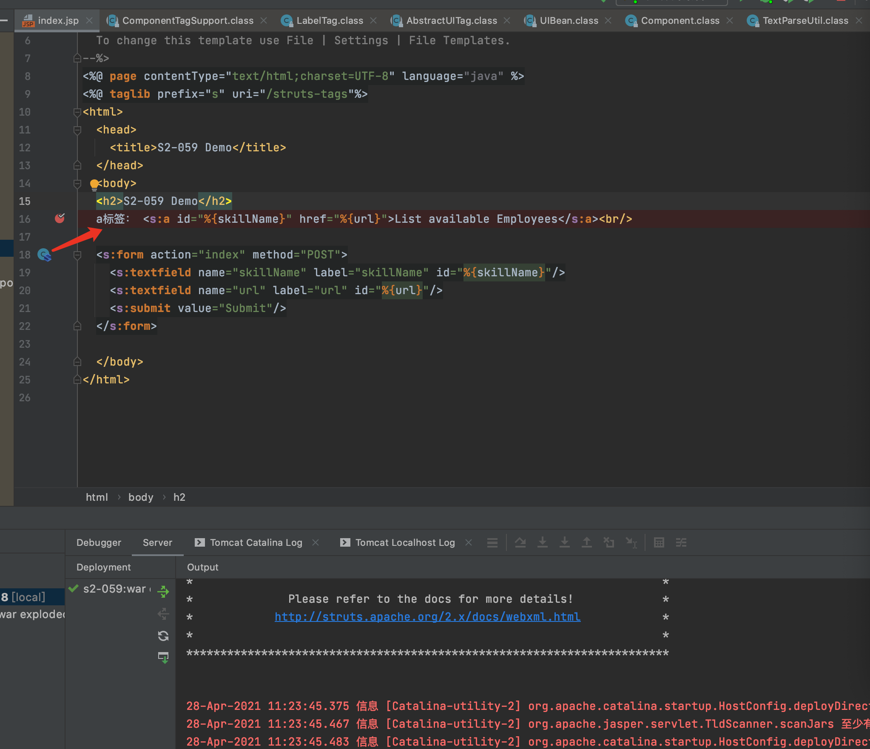Switch to the ComponentTagSupport.class tab
The height and width of the screenshot is (749, 870).
[188, 20]
